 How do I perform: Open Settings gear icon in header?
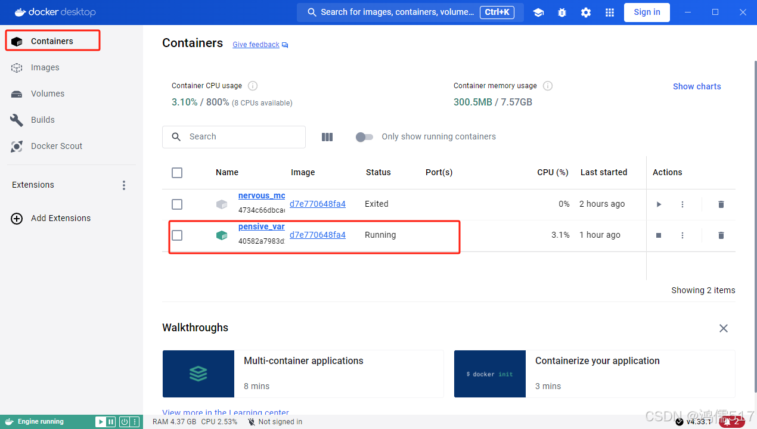(x=586, y=13)
